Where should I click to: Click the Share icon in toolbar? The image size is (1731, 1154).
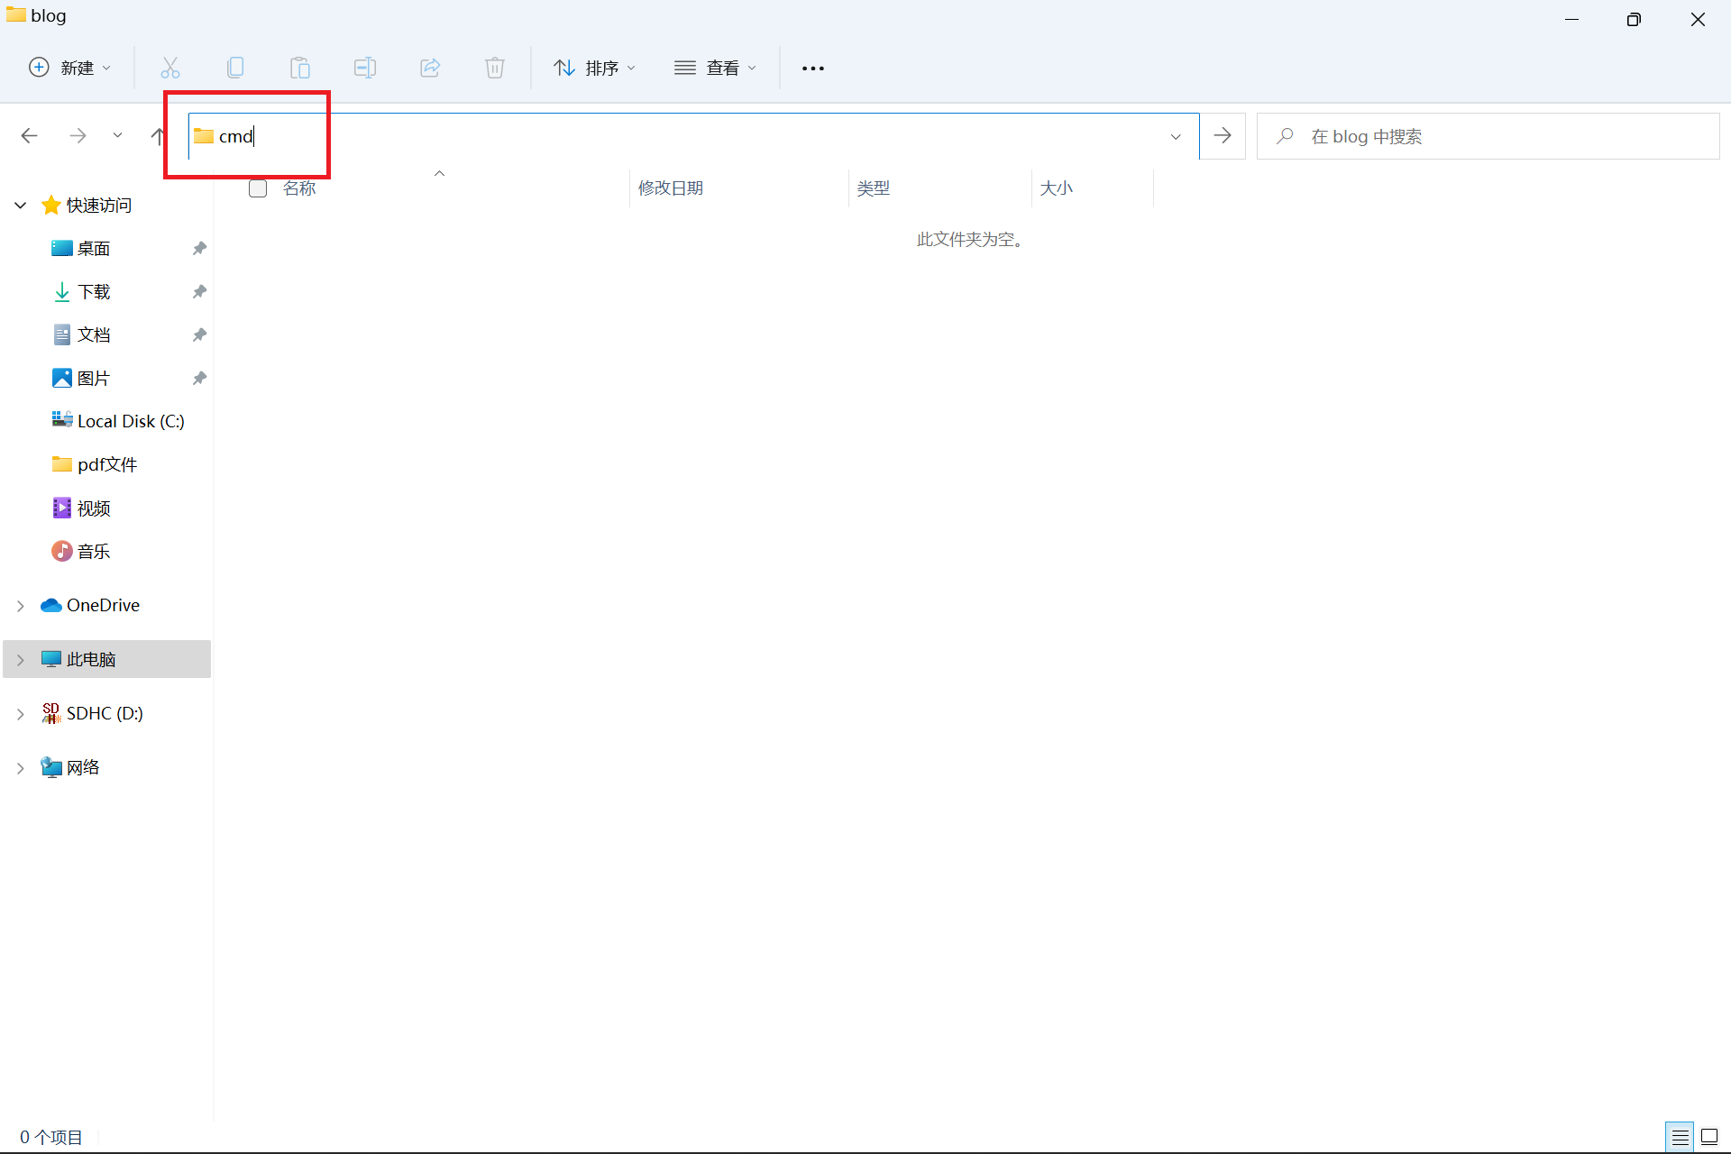[x=430, y=68]
